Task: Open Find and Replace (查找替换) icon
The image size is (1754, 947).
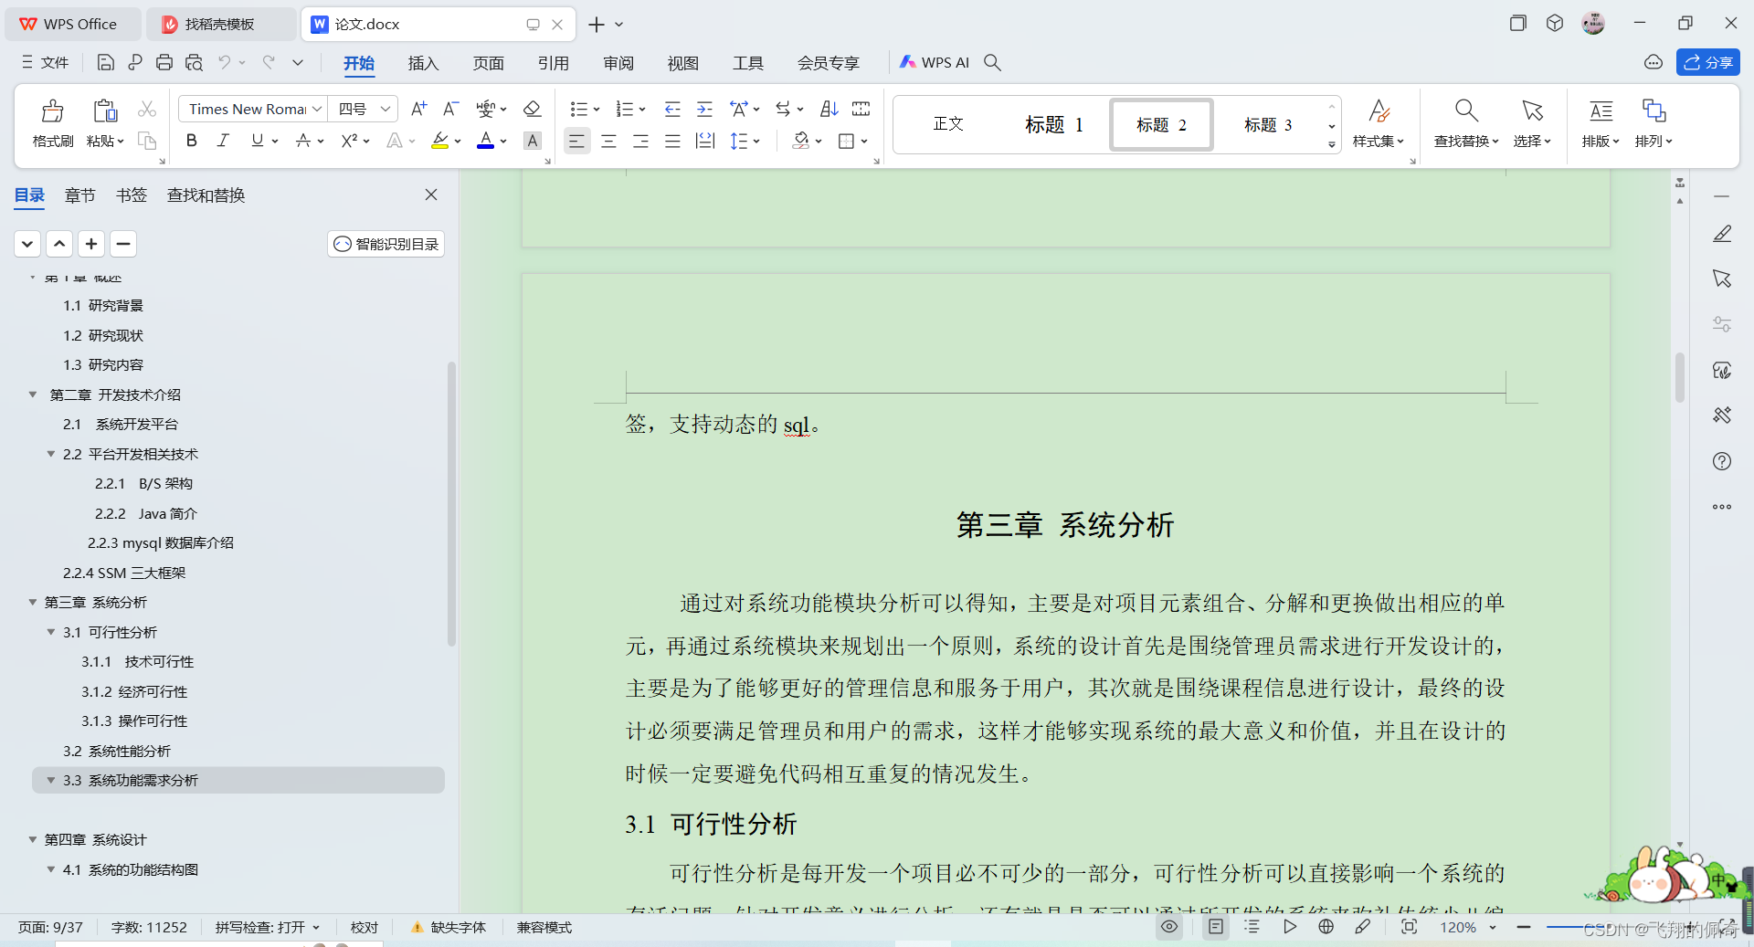Action: pyautogui.click(x=1466, y=110)
